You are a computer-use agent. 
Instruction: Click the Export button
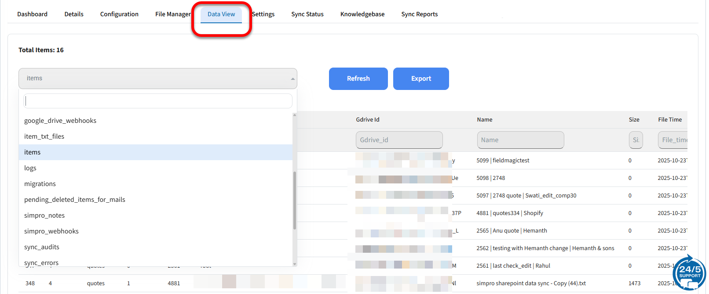pos(421,79)
